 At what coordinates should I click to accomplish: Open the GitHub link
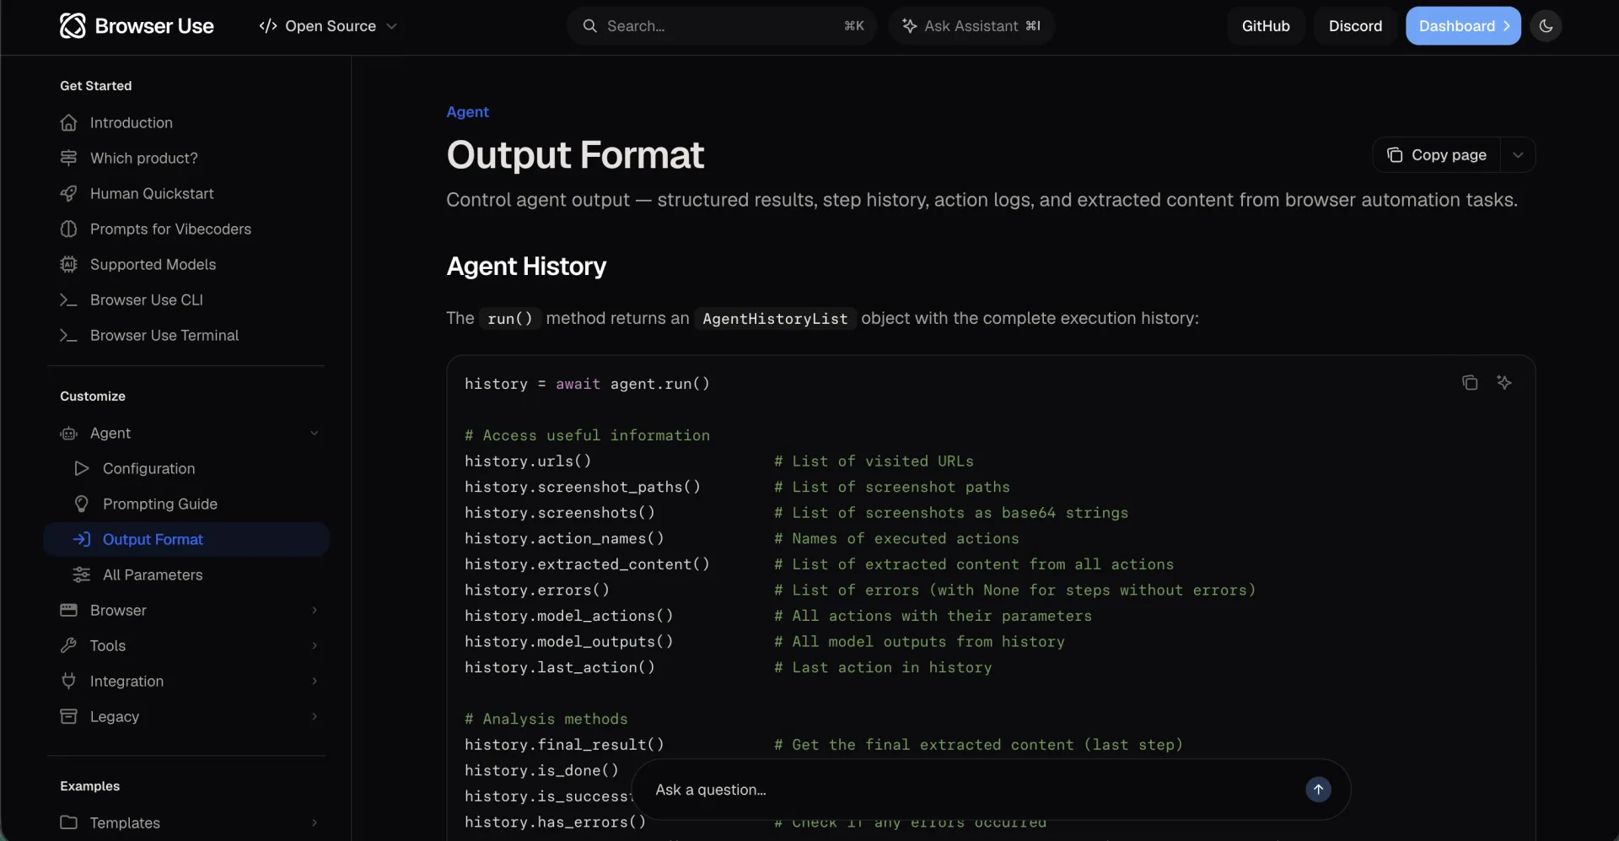point(1266,26)
